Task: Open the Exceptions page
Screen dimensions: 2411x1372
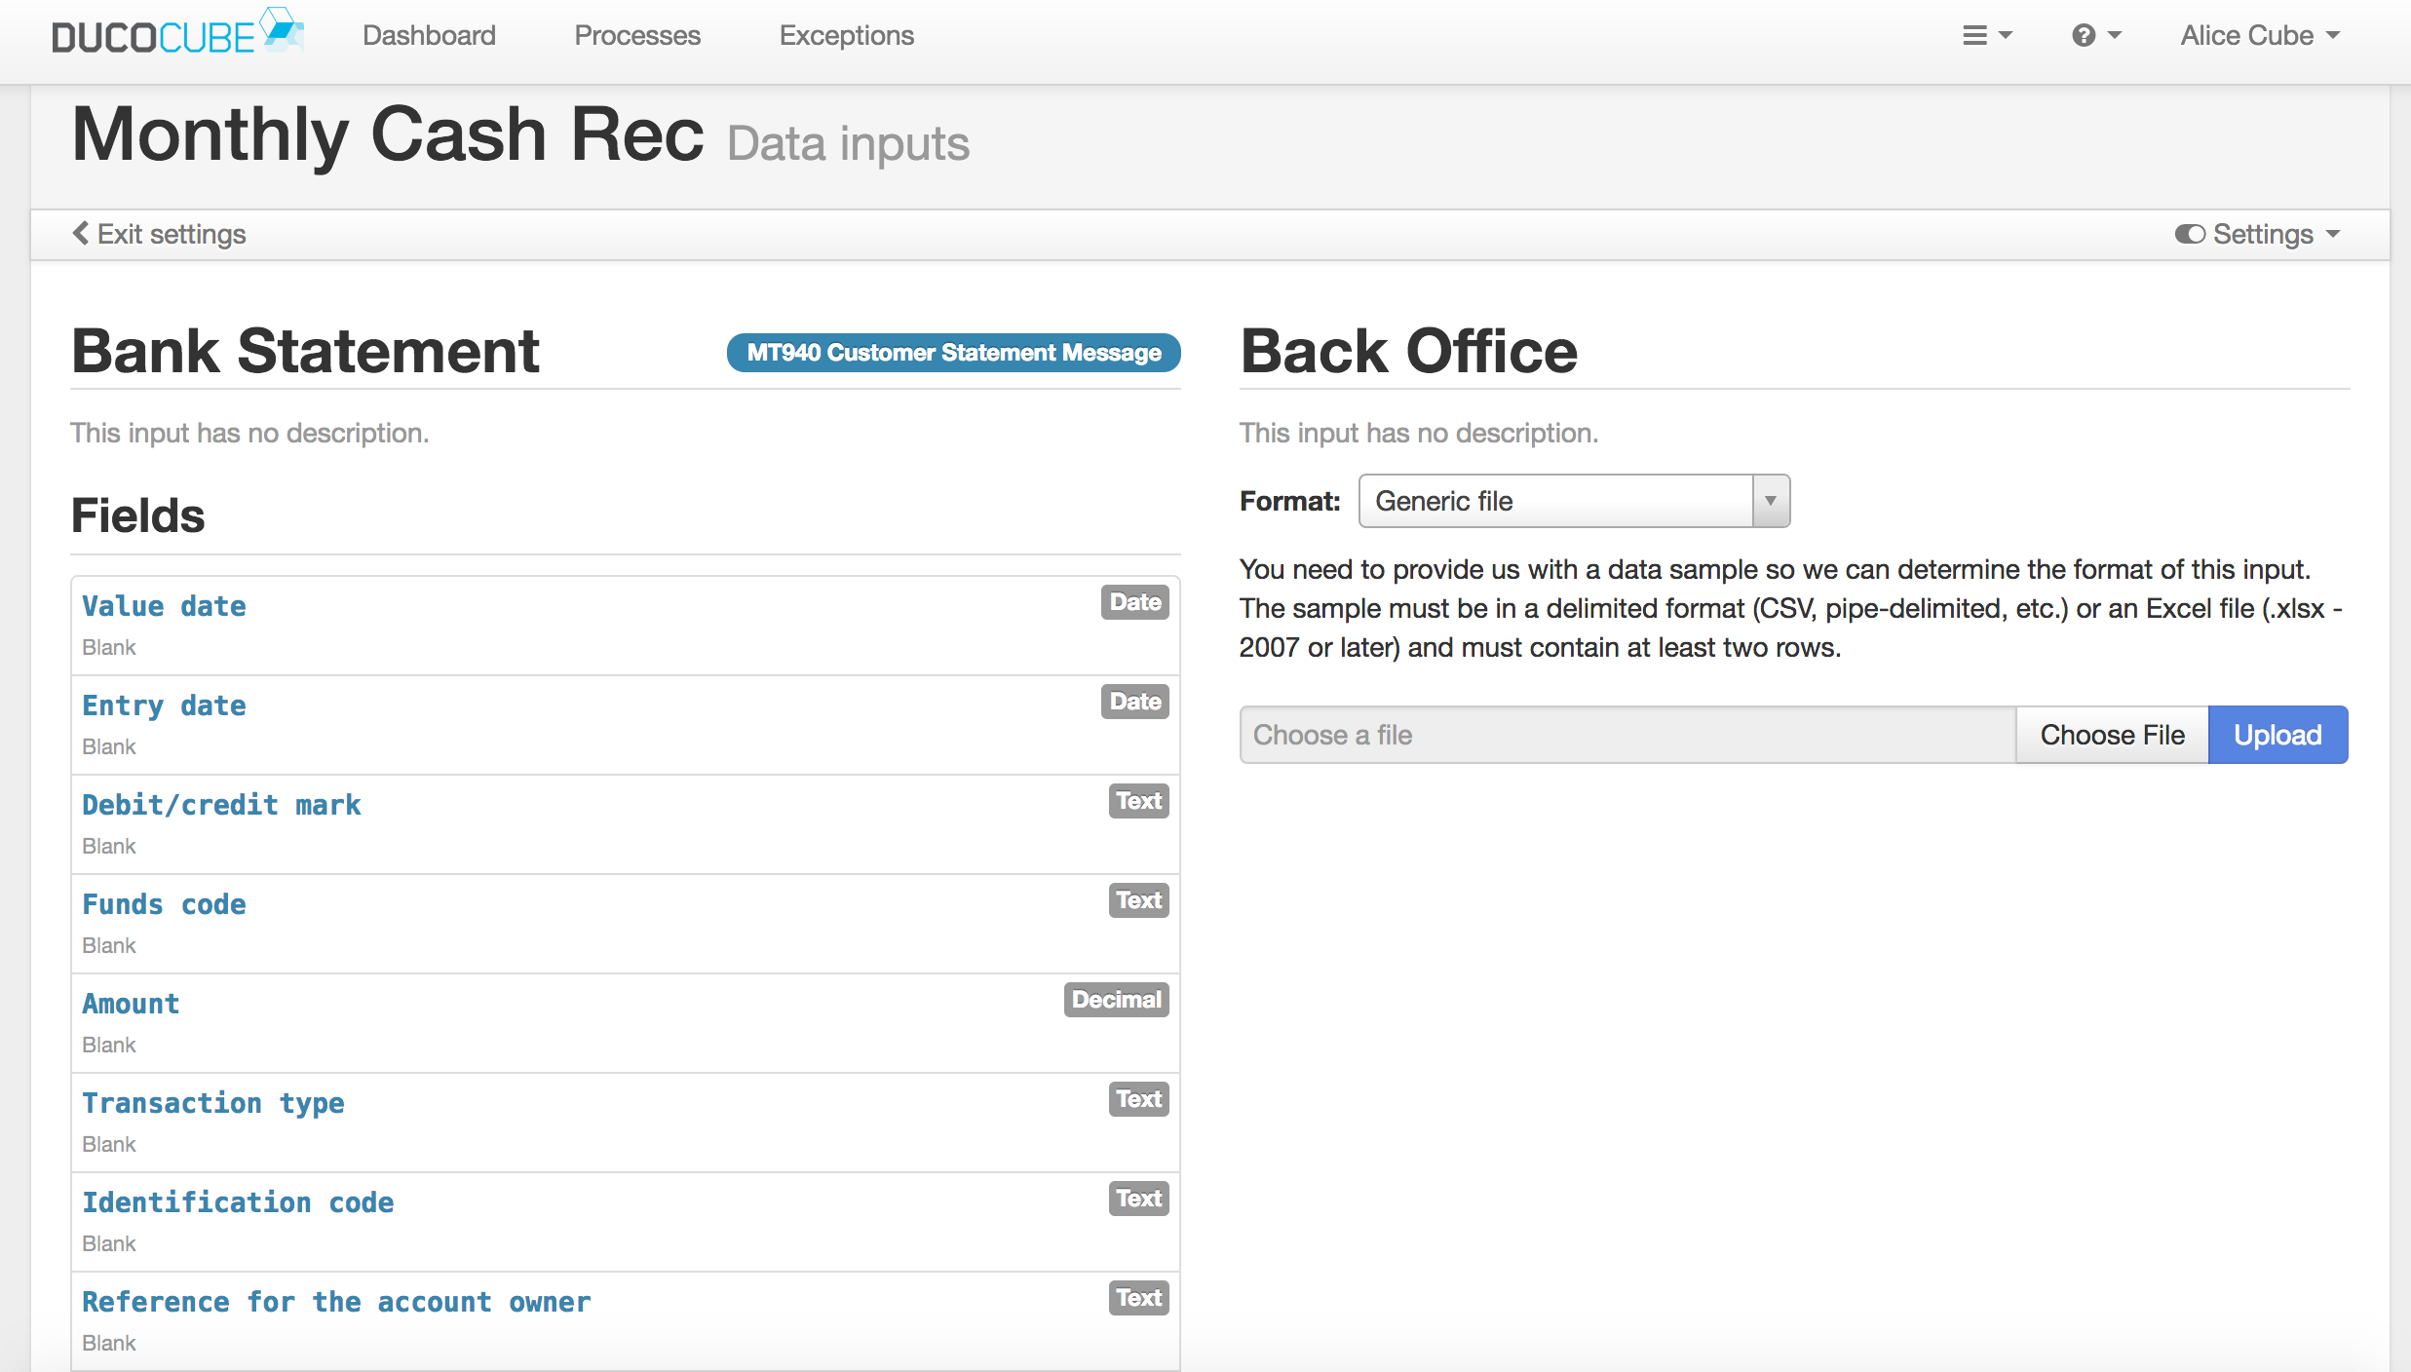Action: click(x=846, y=35)
